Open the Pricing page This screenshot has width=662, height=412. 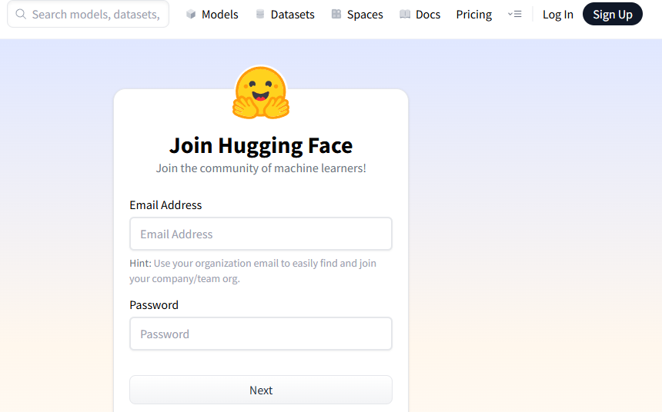(x=473, y=14)
